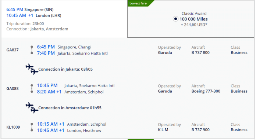
Task: Click Connection: Jakarta, Amsterdam summary
Action: coord(37,29)
